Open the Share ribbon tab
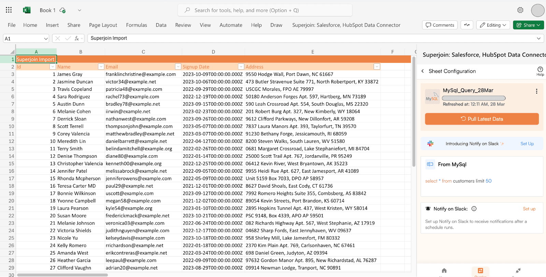This screenshot has height=277, width=546. pyautogui.click(x=74, y=25)
